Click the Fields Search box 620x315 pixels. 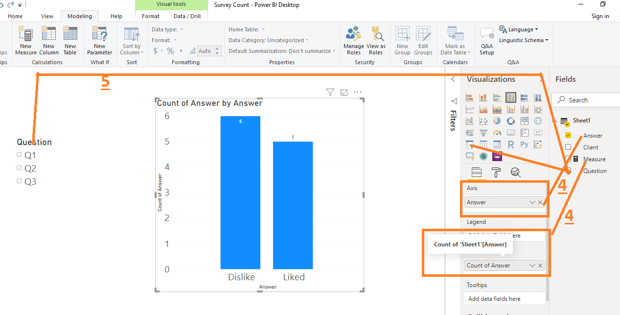coord(586,100)
